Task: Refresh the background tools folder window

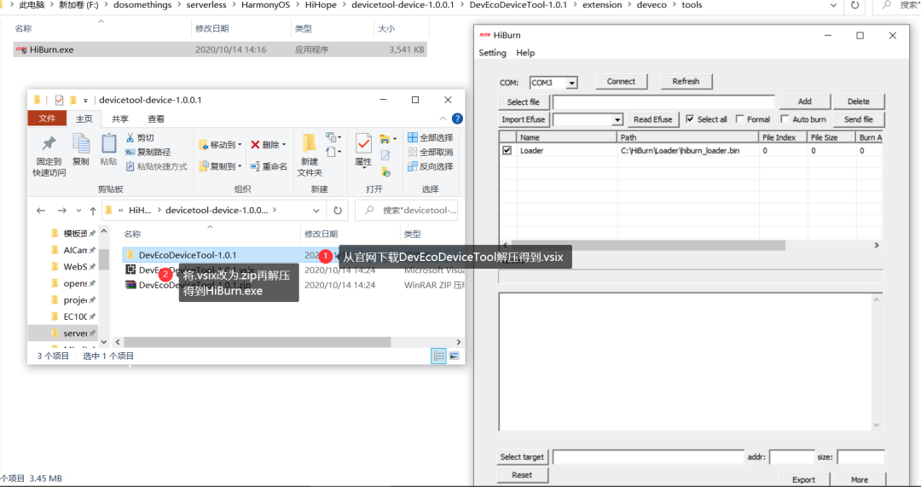Action: pyautogui.click(x=854, y=5)
